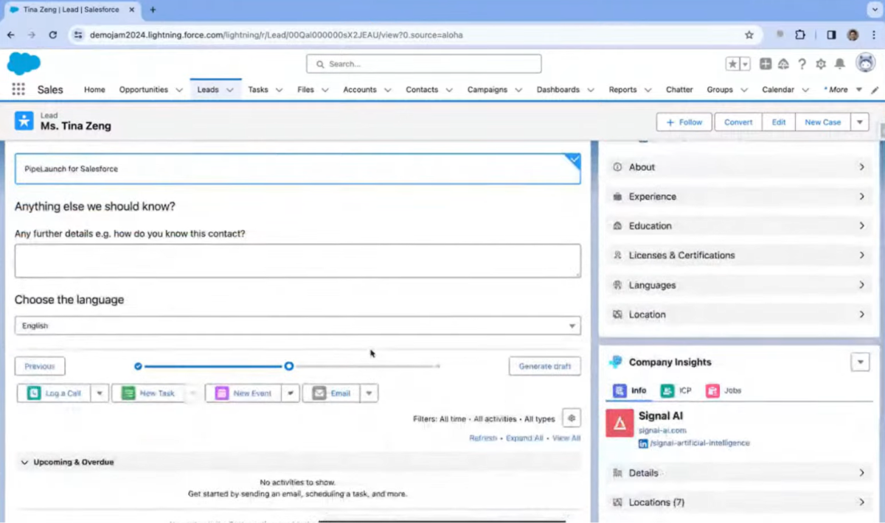Click the Lead record icon
This screenshot has width=885, height=523.
point(24,121)
